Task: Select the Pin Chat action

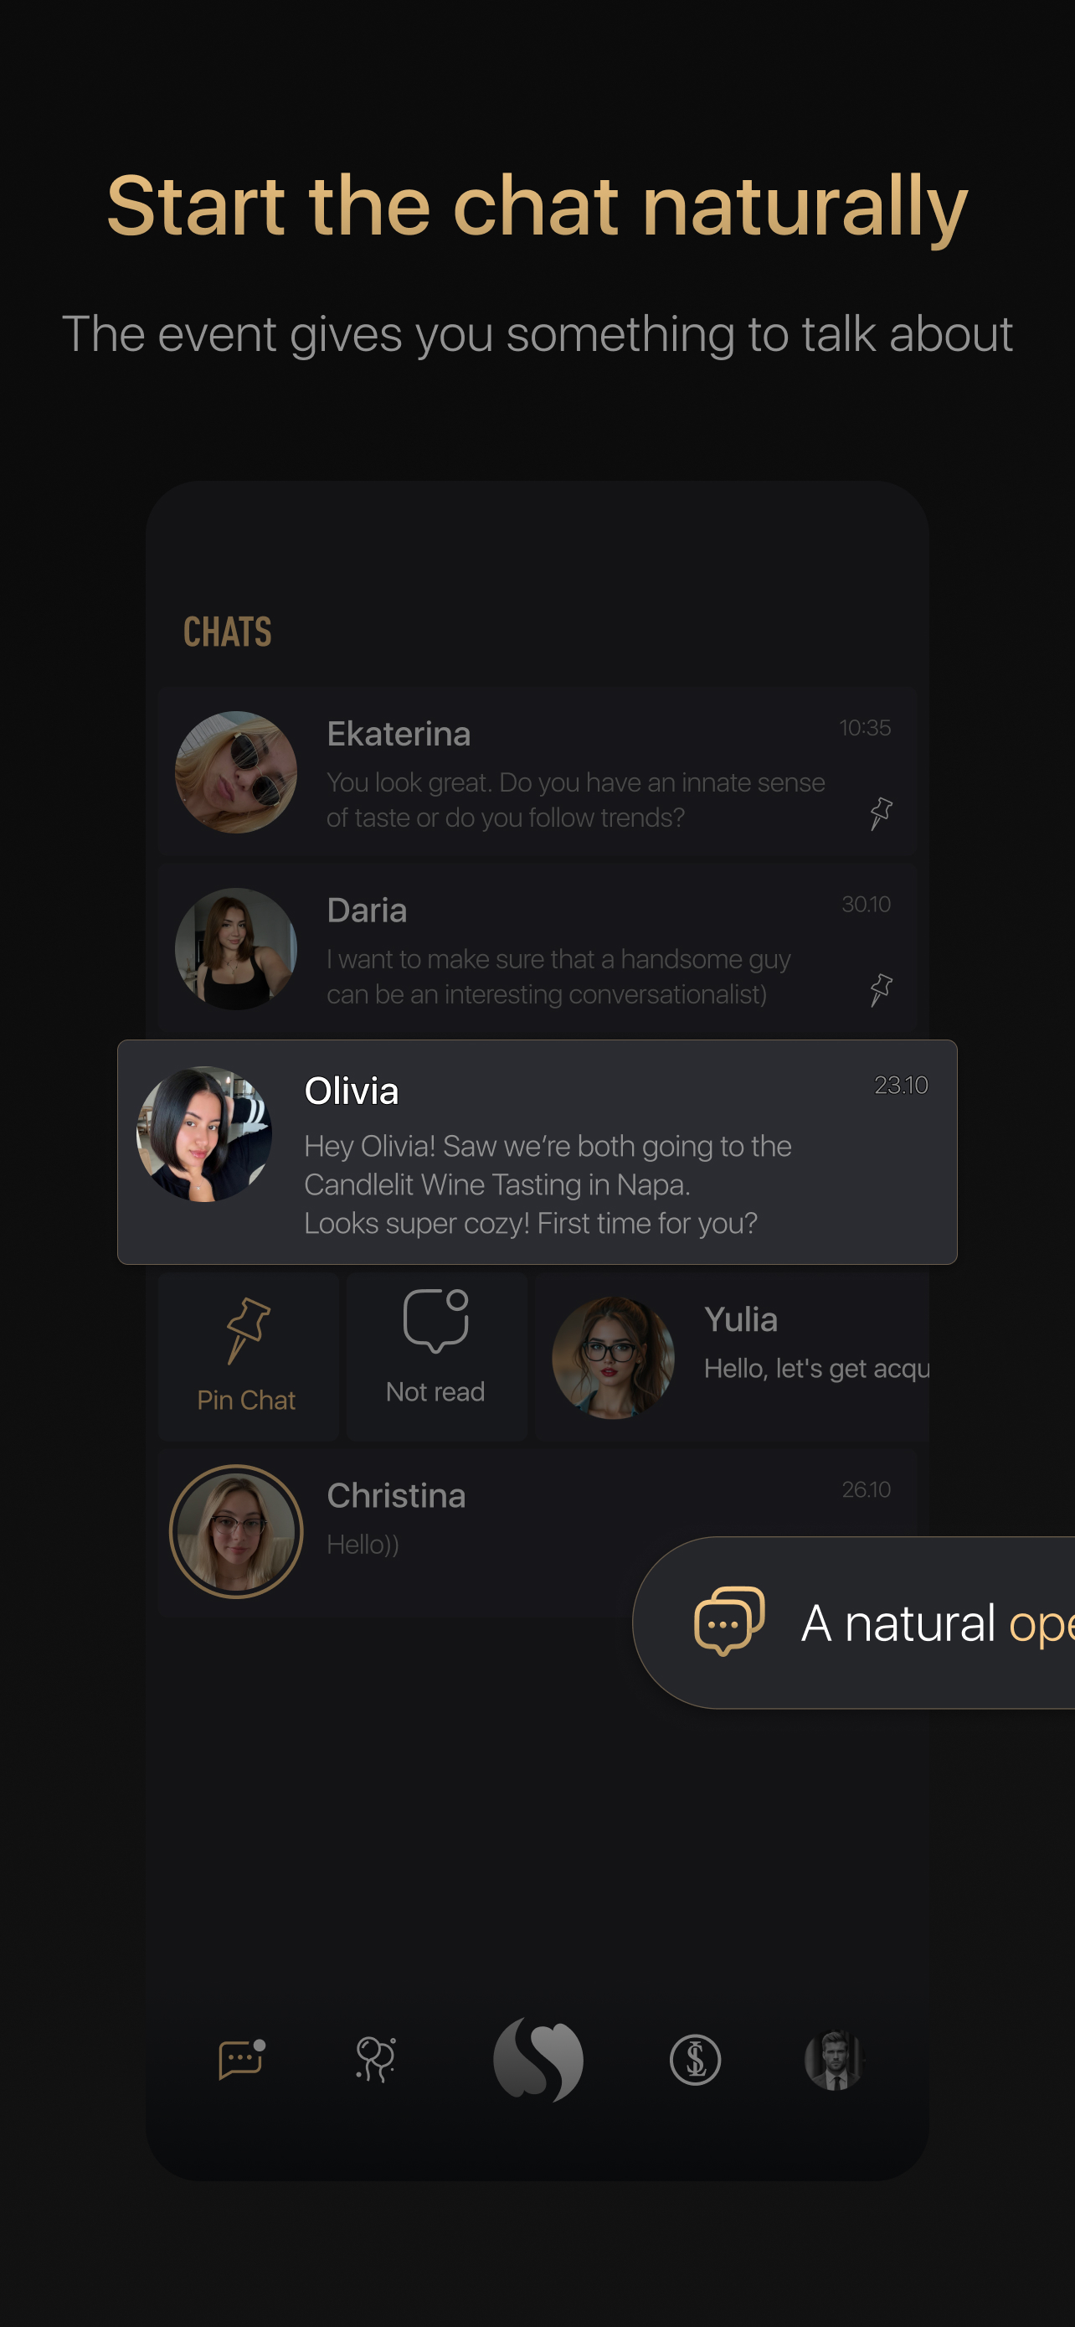Action: click(247, 1356)
